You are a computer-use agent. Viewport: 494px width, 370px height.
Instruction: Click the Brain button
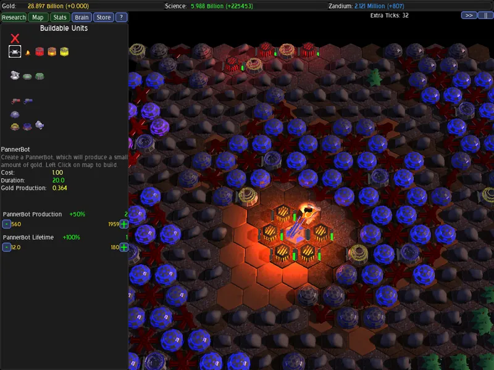(x=82, y=17)
